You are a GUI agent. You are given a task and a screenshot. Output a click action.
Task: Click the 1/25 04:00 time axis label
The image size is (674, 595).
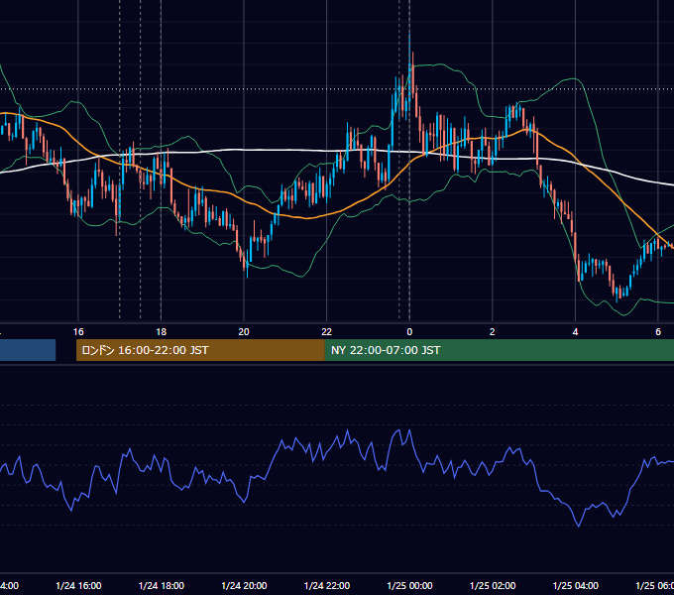pos(575,585)
